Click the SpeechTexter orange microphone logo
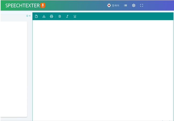The width and height of the screenshot is (174, 121). pyautogui.click(x=43, y=5)
